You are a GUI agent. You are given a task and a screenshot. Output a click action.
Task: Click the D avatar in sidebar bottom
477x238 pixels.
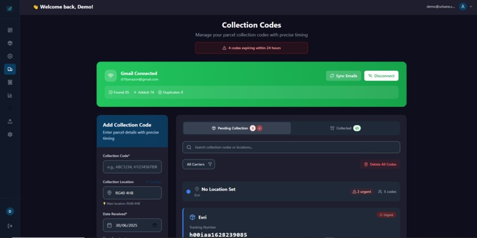tap(10, 211)
